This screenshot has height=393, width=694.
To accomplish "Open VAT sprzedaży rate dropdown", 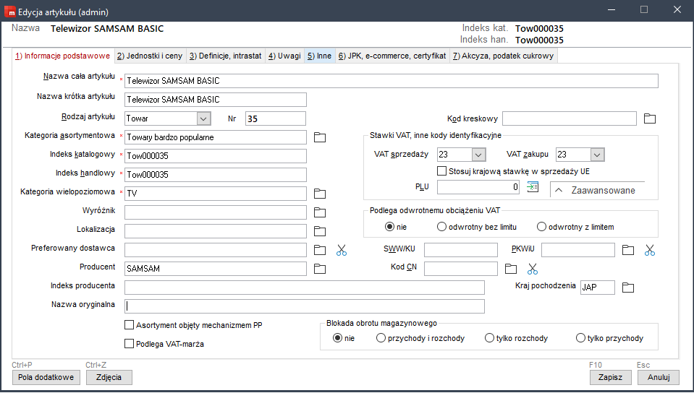I will click(x=478, y=155).
